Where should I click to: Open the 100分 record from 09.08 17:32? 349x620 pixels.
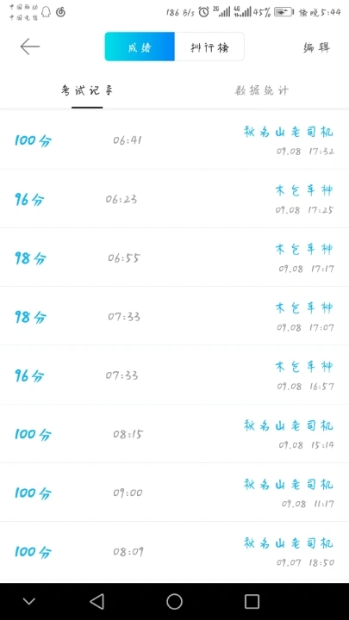point(174,140)
